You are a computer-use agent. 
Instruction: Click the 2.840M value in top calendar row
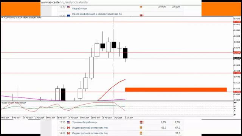[162, 7]
